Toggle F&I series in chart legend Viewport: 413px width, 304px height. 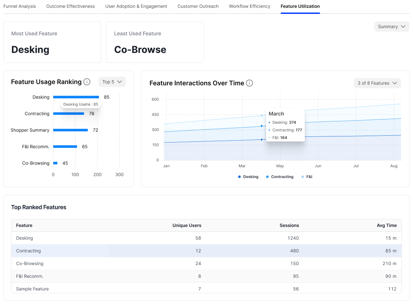click(x=307, y=177)
